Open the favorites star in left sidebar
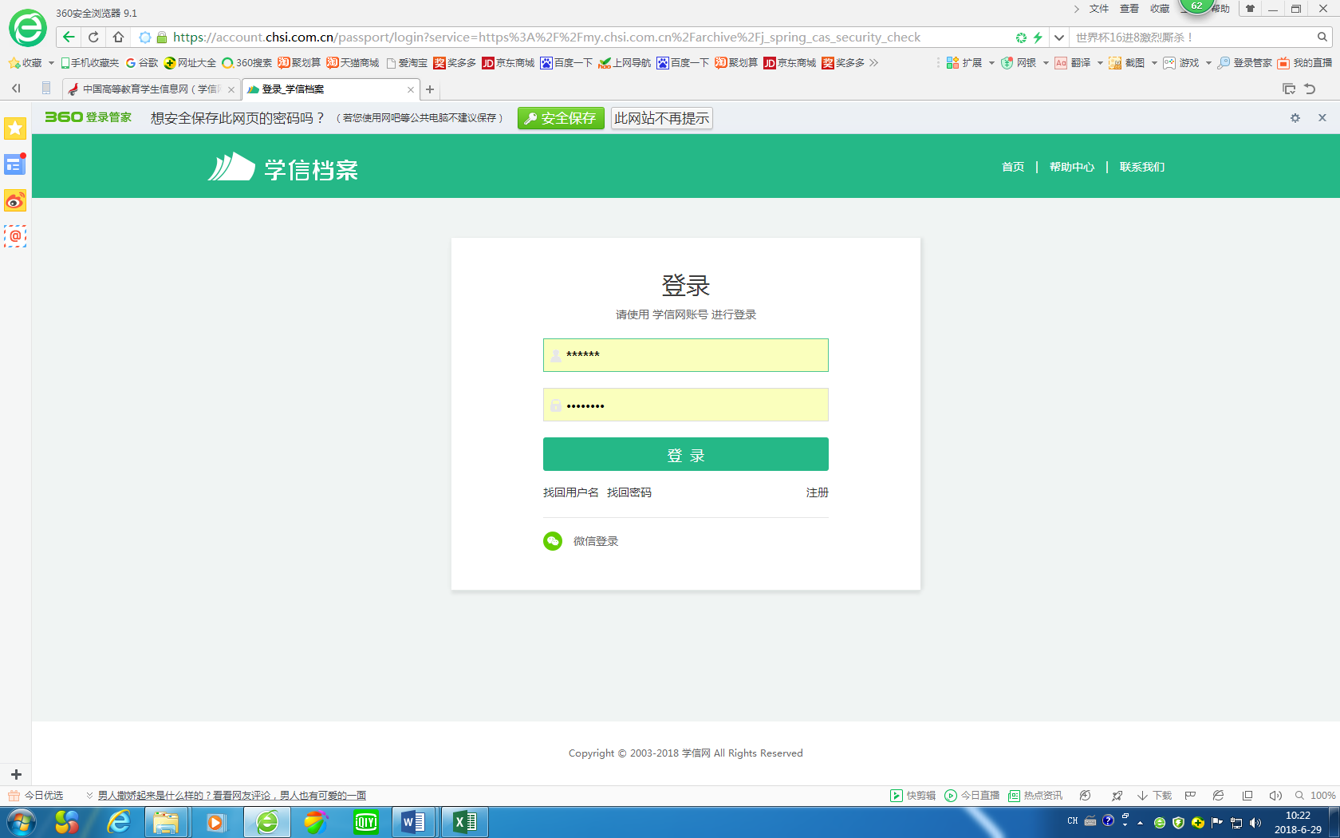This screenshot has height=838, width=1340. (x=15, y=128)
